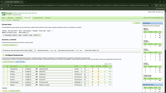Click the Sub Evals icon for Asignaciones #4

(98, 69)
